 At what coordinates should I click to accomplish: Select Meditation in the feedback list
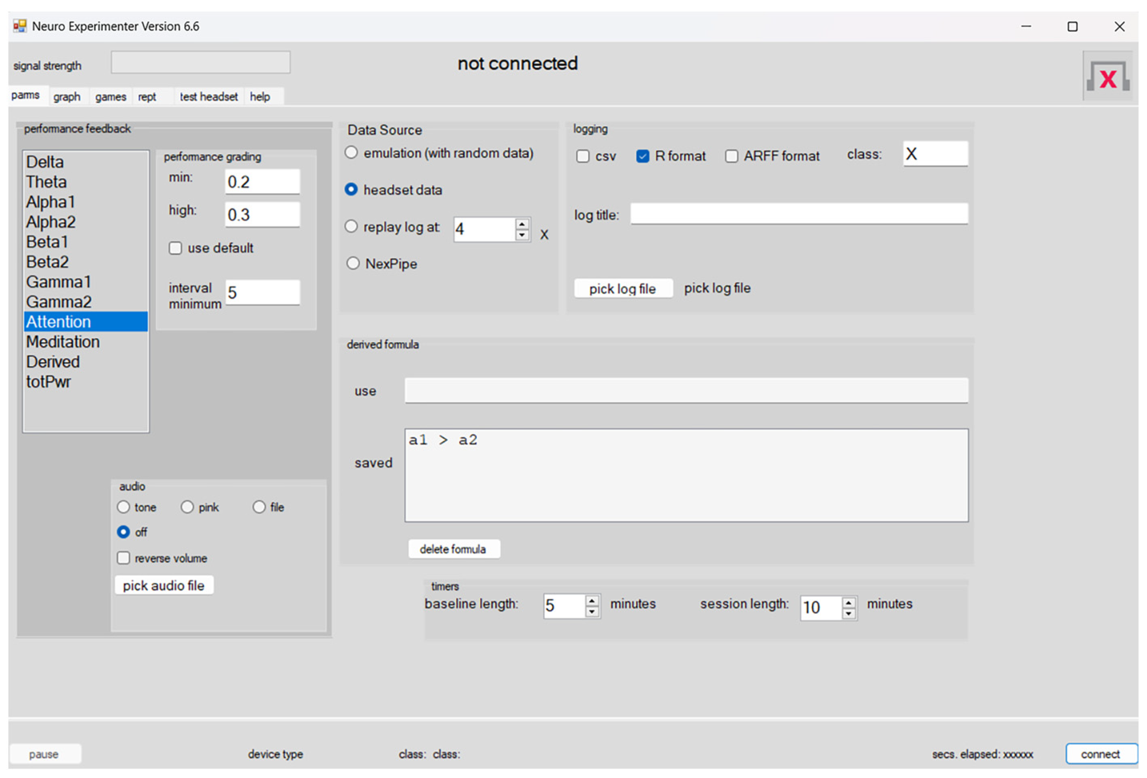(x=63, y=342)
